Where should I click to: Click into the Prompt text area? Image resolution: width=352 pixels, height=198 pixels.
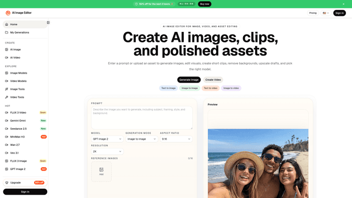click(142, 118)
